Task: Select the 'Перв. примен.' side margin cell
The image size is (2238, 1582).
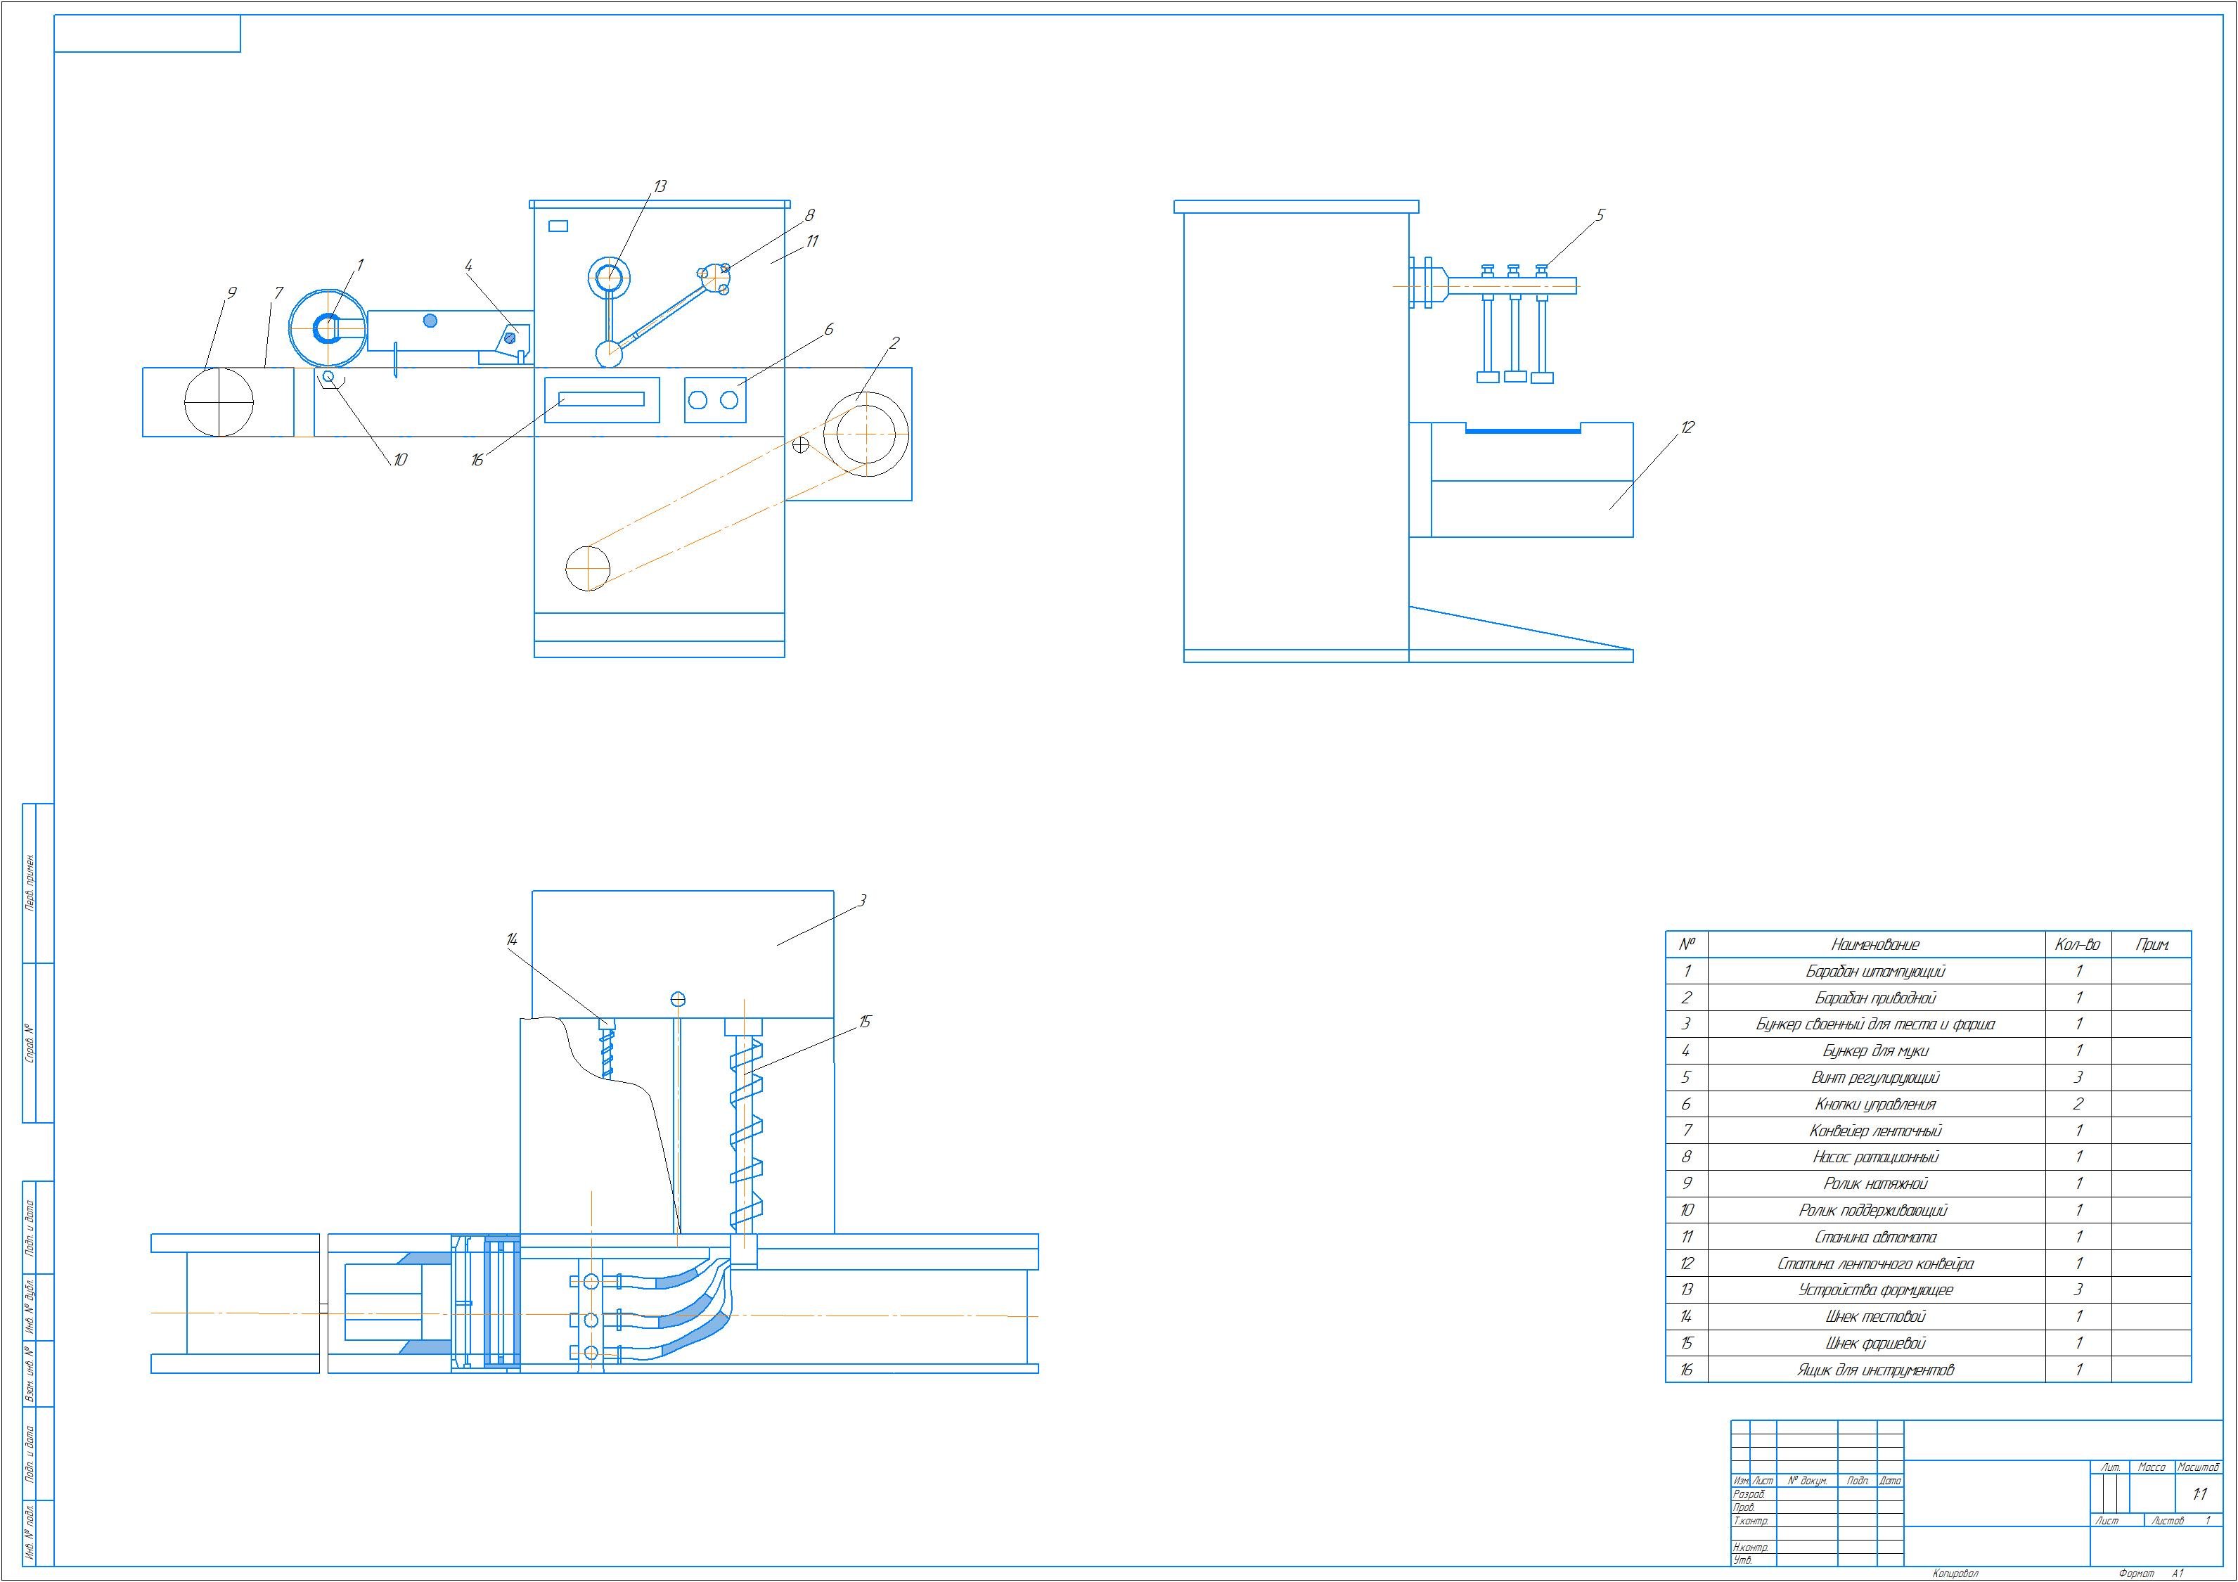Action: (31, 883)
